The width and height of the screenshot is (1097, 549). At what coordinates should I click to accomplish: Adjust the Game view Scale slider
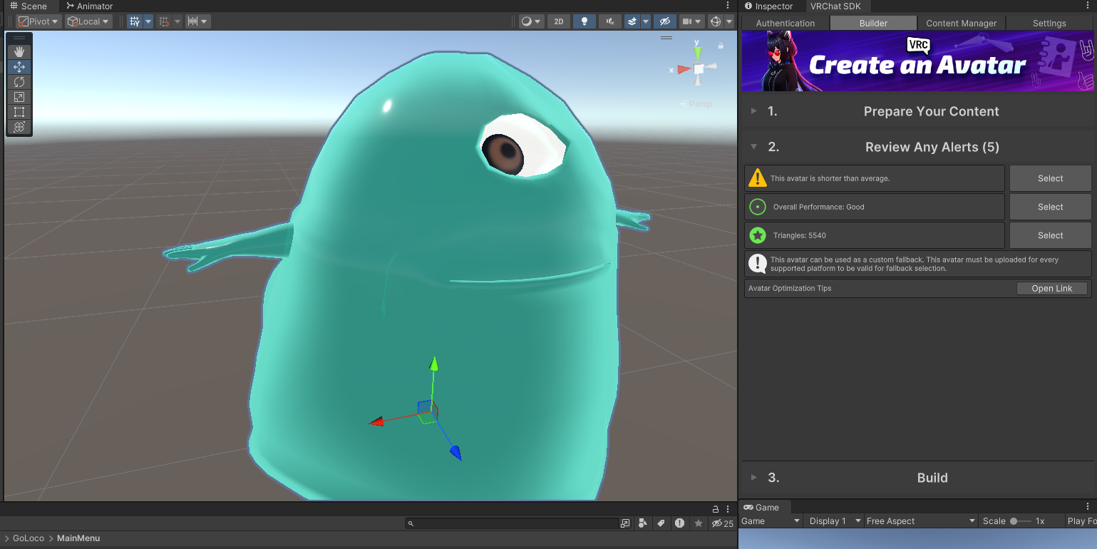pos(1015,521)
